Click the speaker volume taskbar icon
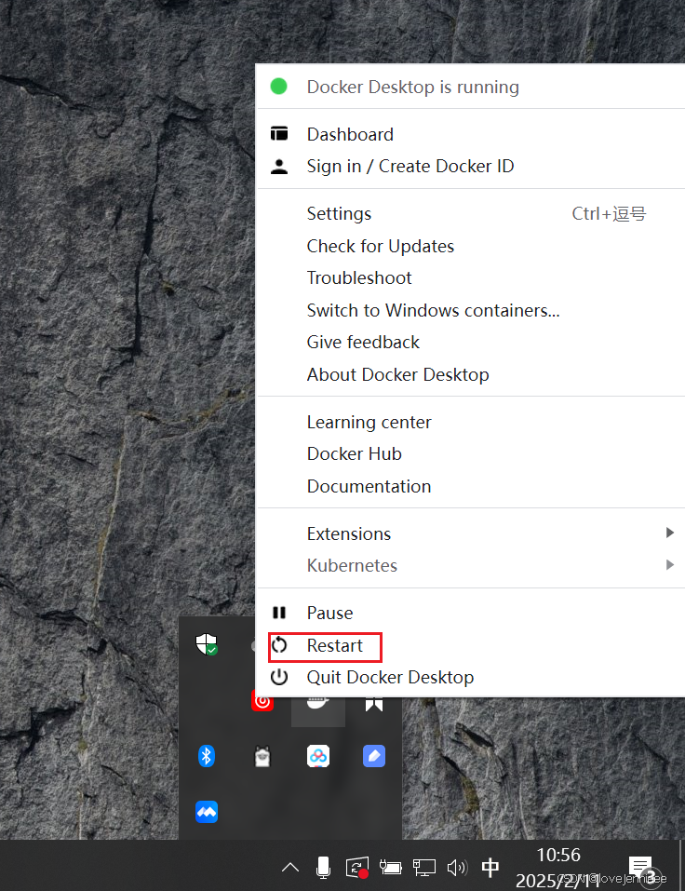This screenshot has height=891, width=685. (457, 867)
